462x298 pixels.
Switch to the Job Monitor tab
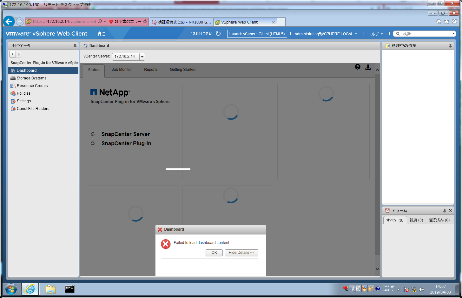(122, 70)
